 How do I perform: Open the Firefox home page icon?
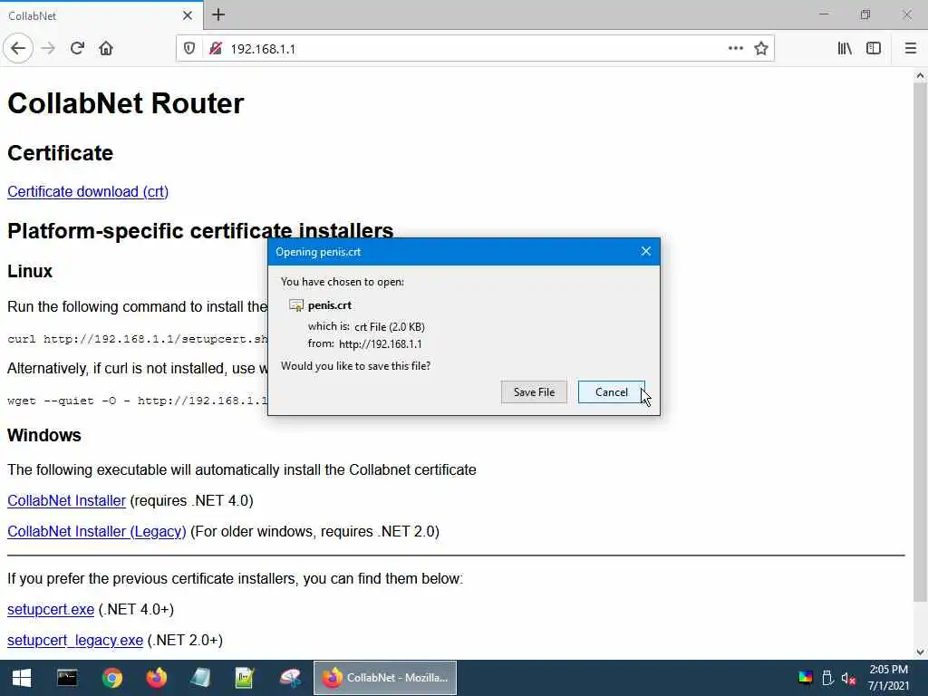pos(106,49)
